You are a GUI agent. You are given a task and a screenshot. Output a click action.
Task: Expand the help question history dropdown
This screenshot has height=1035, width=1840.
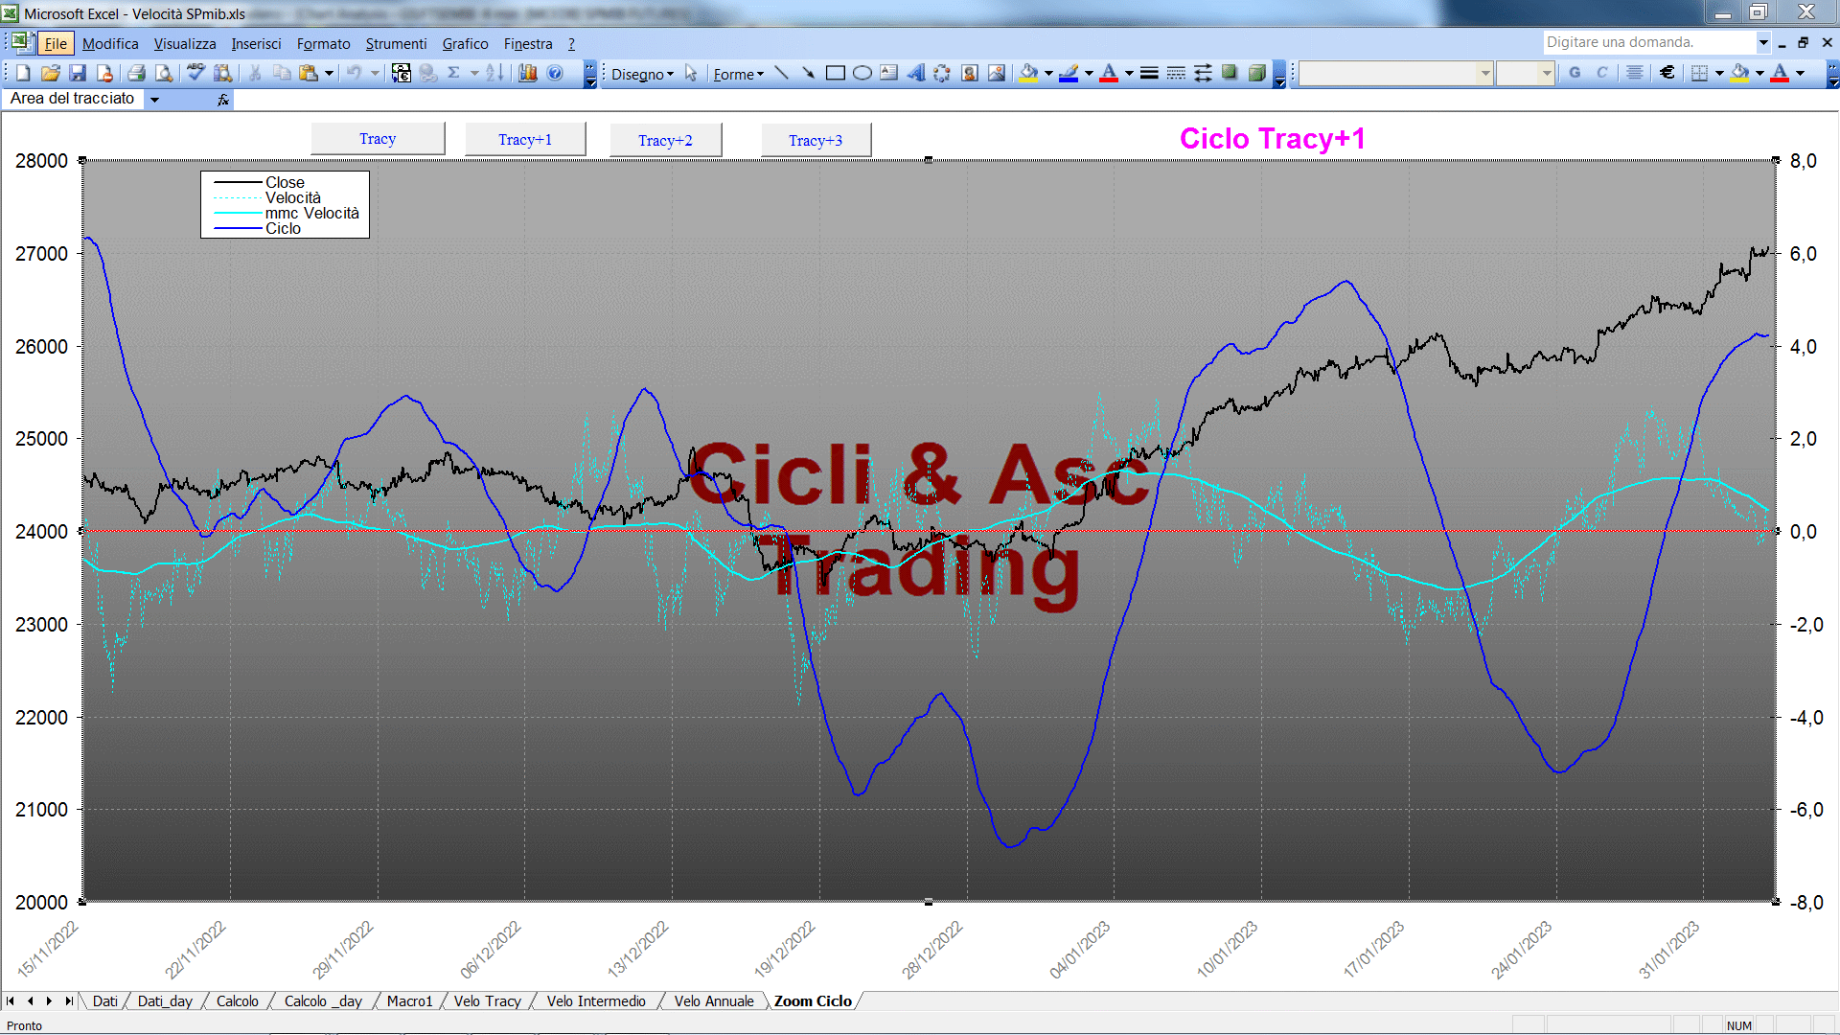point(1762,42)
